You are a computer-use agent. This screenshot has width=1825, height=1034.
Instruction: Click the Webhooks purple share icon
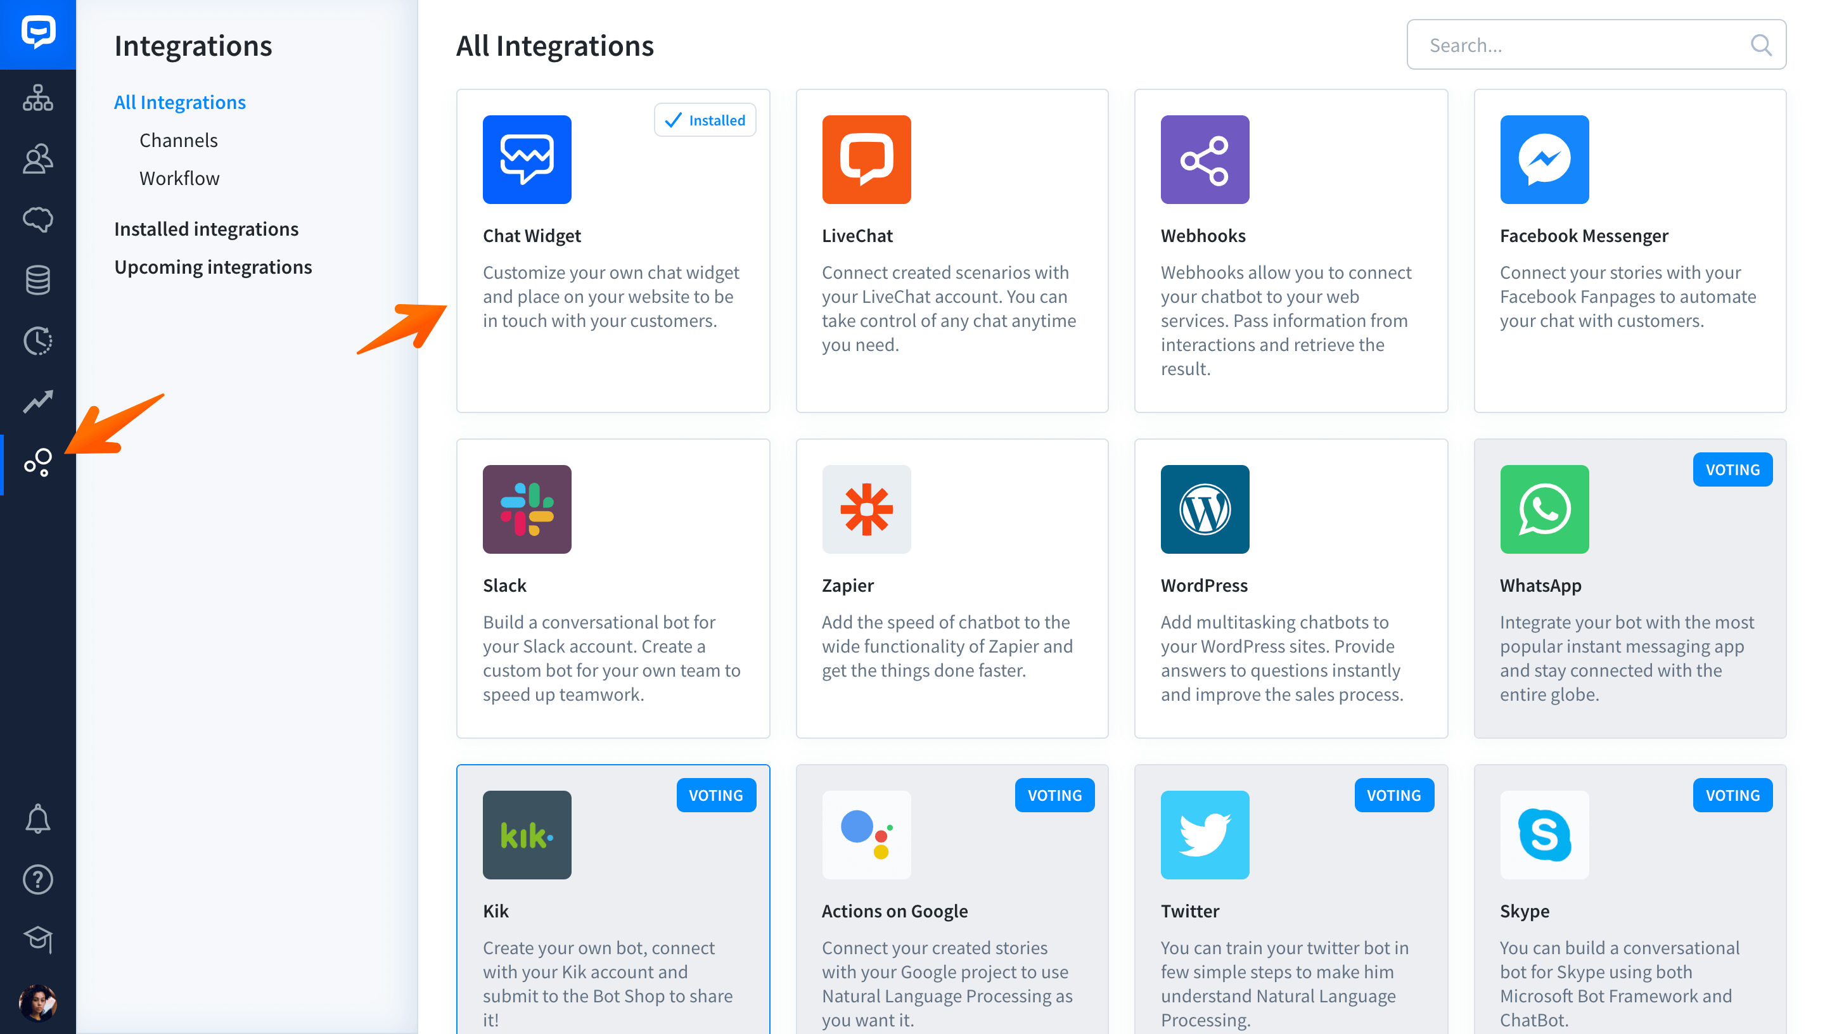click(1205, 160)
